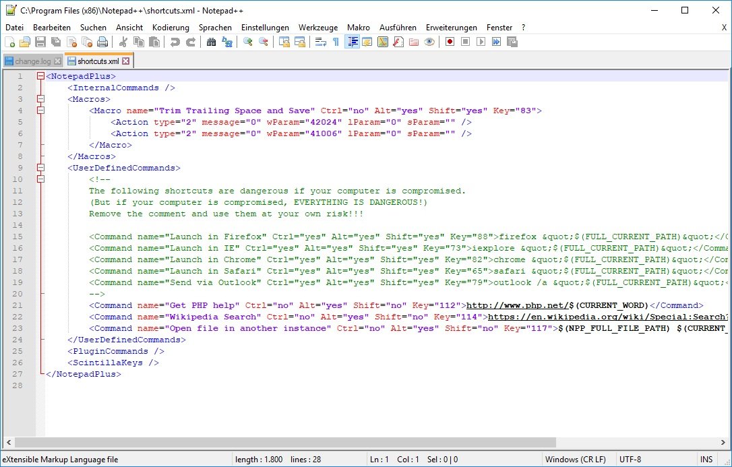
Task: Collapse the NotepadPlus root node fold marker
Action: pos(40,76)
